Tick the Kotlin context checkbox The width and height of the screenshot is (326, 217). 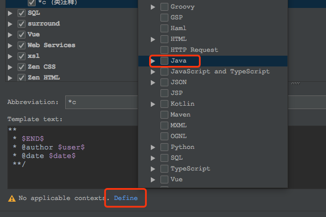coord(164,104)
